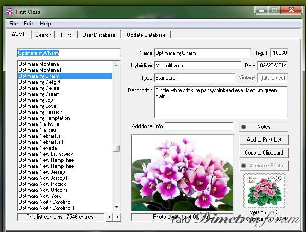
Task: Select Optimara myDelight in list
Action: tap(65, 82)
